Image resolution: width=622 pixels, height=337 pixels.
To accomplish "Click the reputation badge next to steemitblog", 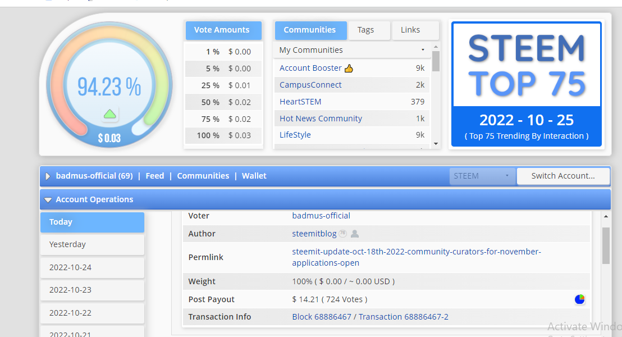I will tap(343, 234).
